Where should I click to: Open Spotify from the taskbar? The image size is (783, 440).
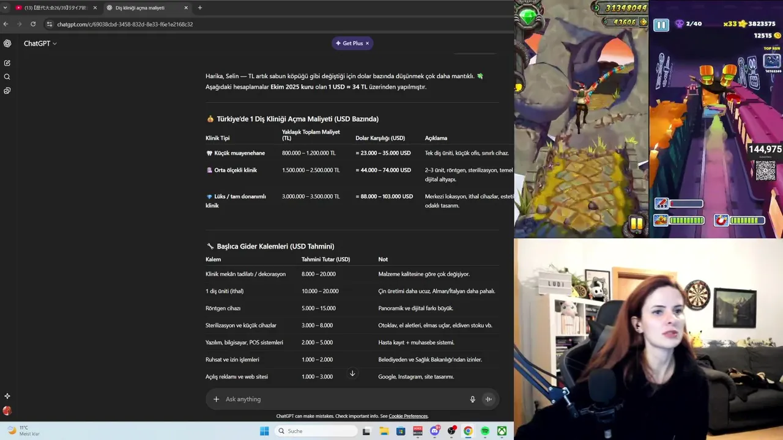485,431
